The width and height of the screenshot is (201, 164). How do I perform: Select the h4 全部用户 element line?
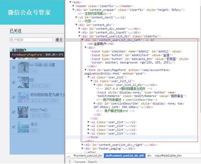[x=101, y=44]
